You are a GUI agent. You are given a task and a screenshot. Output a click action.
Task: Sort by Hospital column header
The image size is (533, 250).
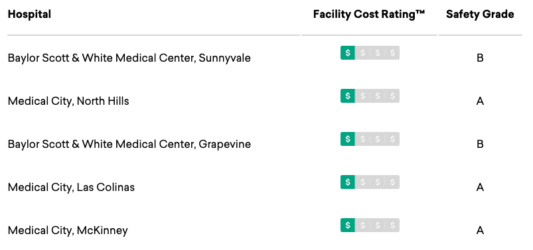[29, 15]
